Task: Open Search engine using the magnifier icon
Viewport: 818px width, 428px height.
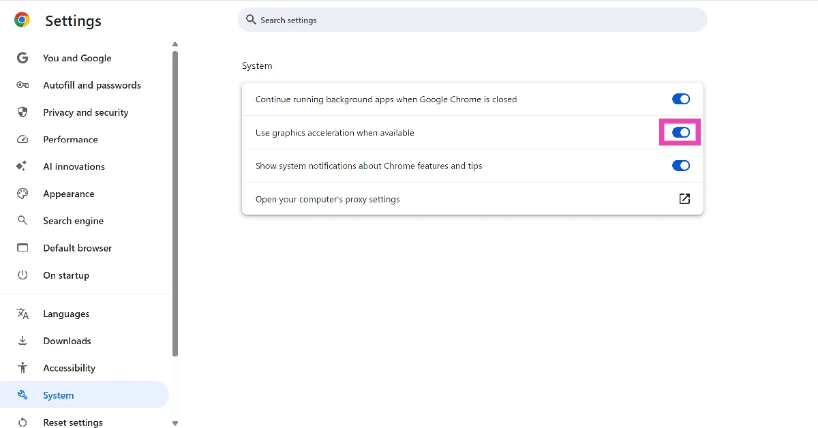Action: [x=22, y=221]
